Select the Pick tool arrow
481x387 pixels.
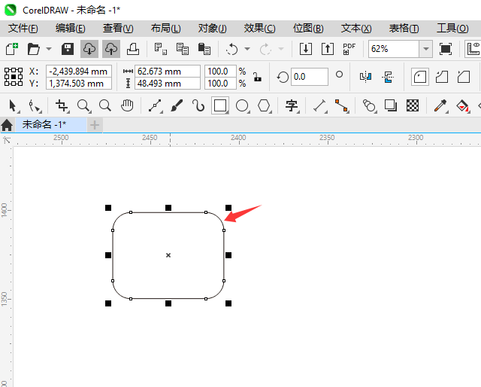[14, 105]
